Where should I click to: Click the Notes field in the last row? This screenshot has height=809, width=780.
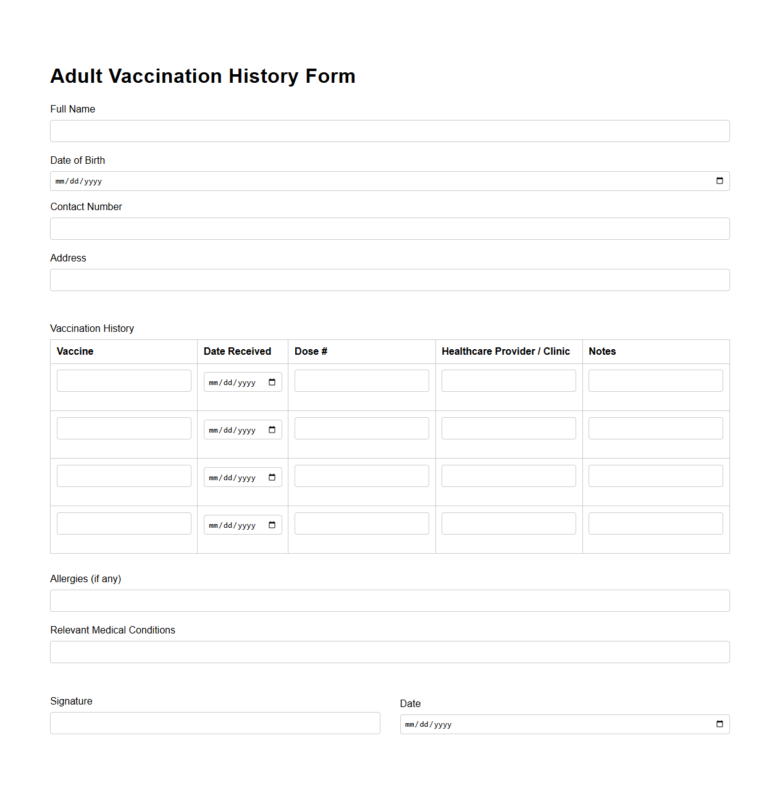point(655,523)
